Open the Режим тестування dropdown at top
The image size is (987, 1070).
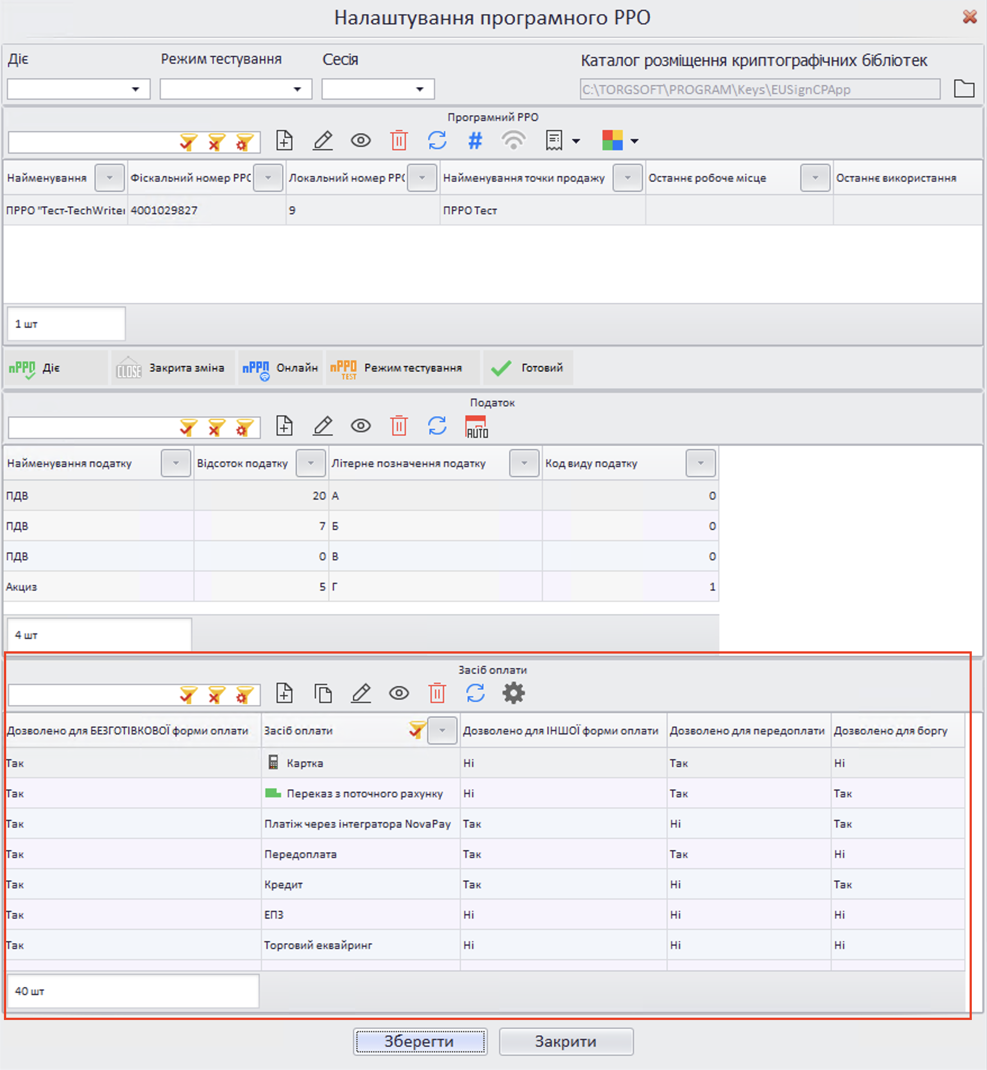[x=236, y=89]
